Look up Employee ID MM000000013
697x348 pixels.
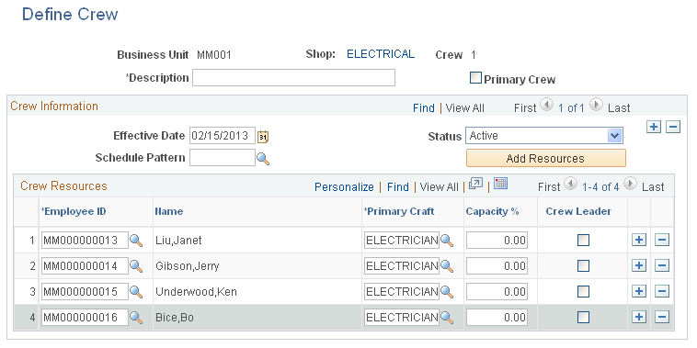click(x=136, y=241)
